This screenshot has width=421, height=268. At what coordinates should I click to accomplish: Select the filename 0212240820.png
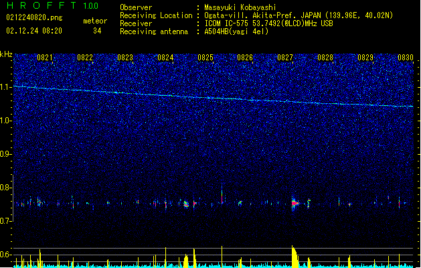pyautogui.click(x=34, y=17)
